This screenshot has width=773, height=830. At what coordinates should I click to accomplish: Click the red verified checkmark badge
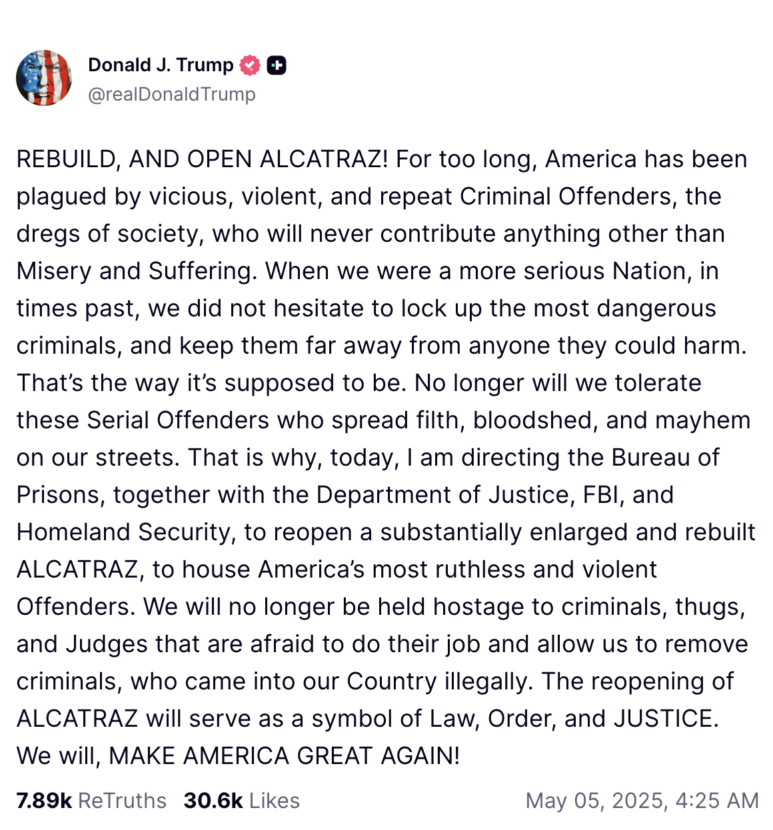click(250, 65)
